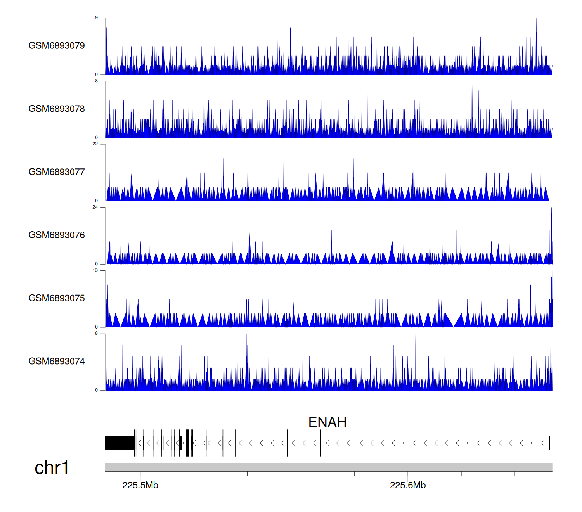
Task: Click the 225.5Mb axis position label
Action: [140, 486]
